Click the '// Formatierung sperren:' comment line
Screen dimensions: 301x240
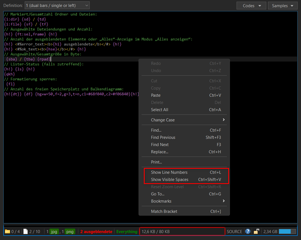click(x=31, y=79)
